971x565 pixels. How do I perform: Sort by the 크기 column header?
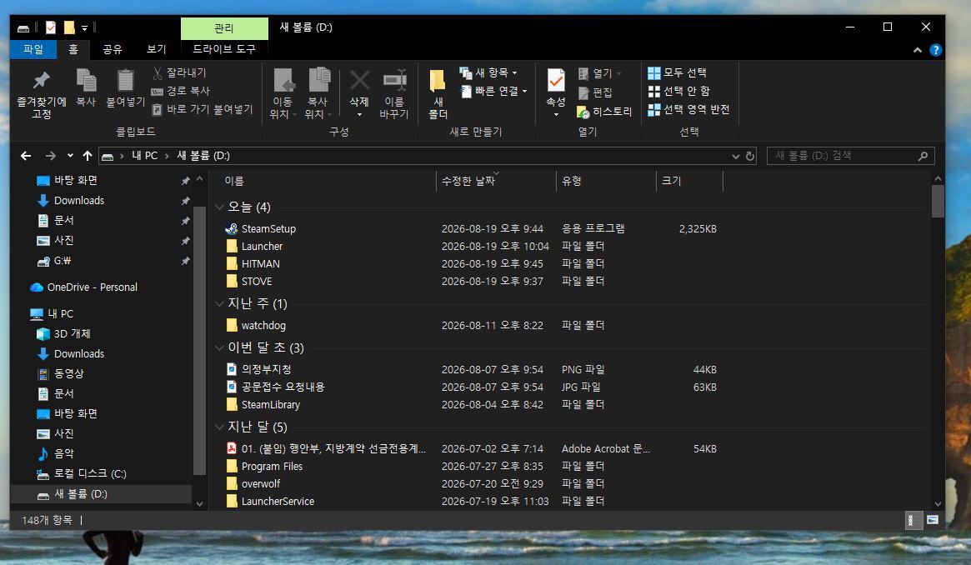point(671,181)
